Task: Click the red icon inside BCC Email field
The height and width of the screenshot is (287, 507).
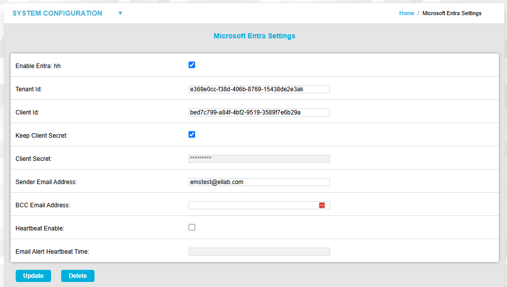Action: 322,205
